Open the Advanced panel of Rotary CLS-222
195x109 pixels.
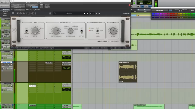point(126,13)
